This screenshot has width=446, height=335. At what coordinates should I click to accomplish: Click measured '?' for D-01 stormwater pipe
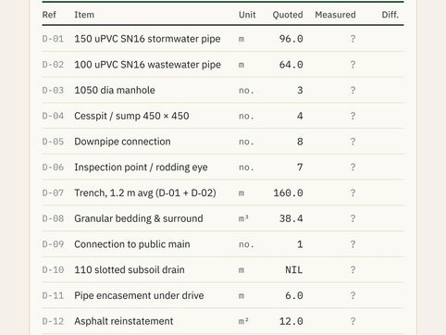[353, 39]
